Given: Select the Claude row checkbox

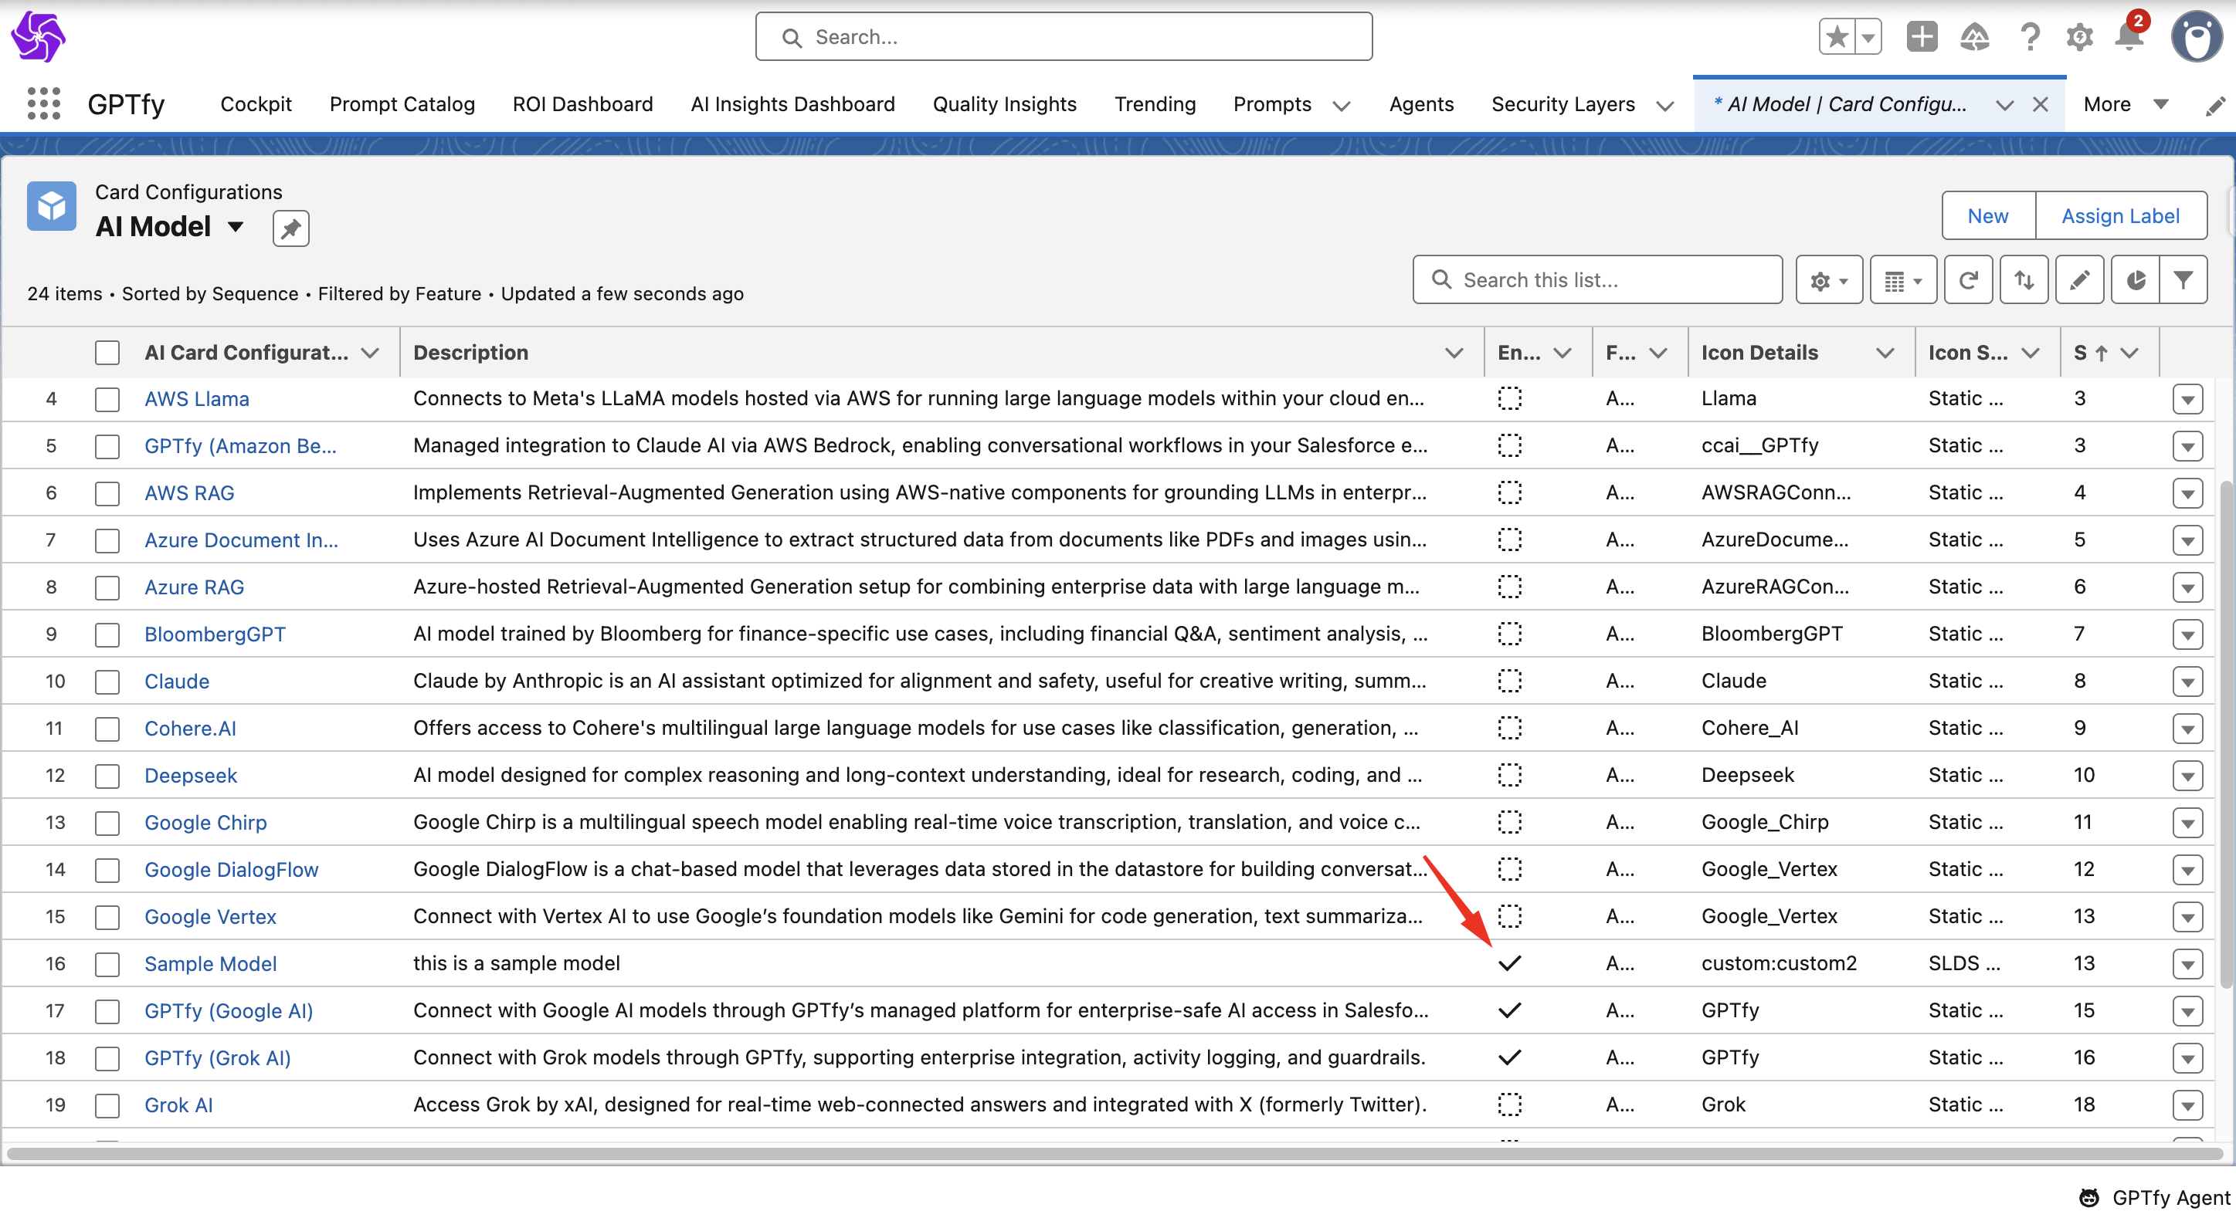Looking at the screenshot, I should [x=107, y=682].
